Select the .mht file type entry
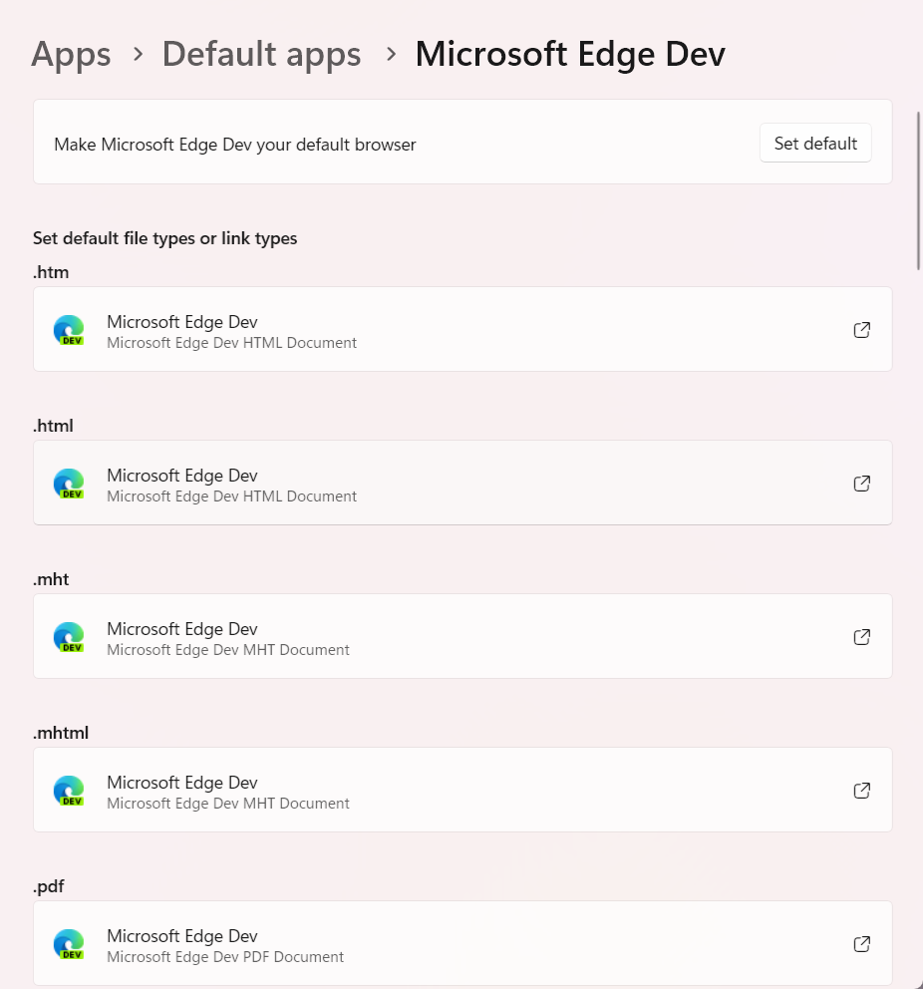923x989 pixels. pos(462,637)
